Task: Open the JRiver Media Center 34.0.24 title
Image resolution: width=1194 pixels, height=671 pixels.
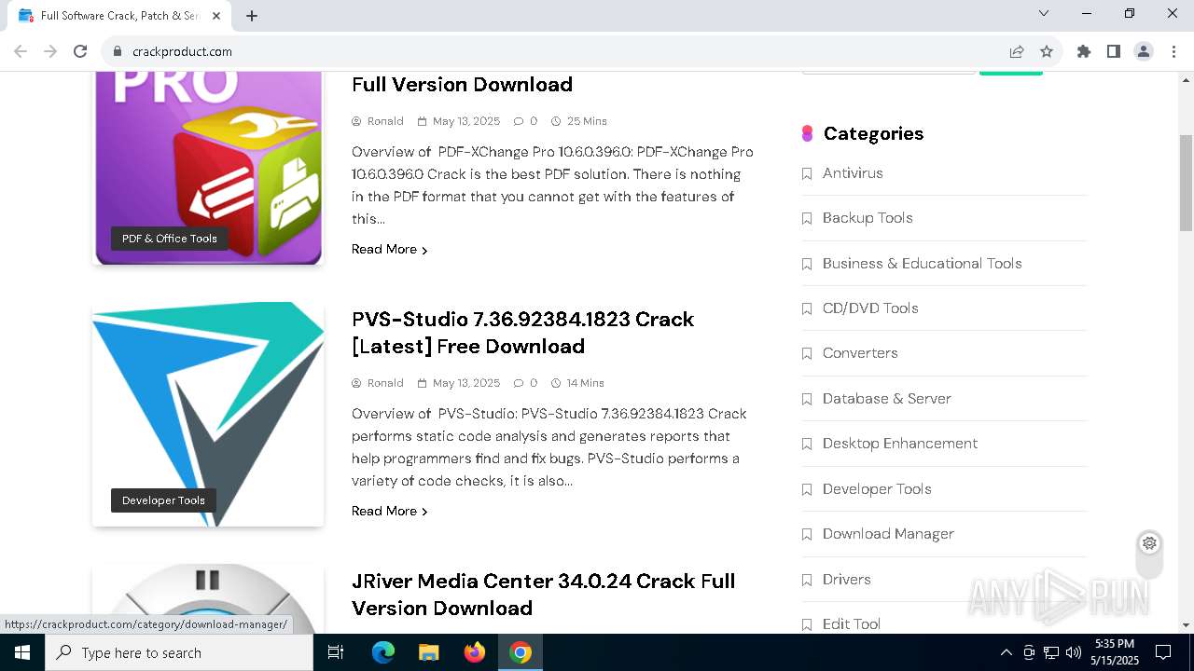Action: tap(543, 595)
